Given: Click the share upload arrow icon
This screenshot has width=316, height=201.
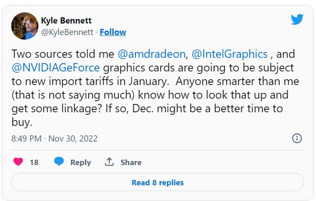Looking at the screenshot, I should 109,162.
